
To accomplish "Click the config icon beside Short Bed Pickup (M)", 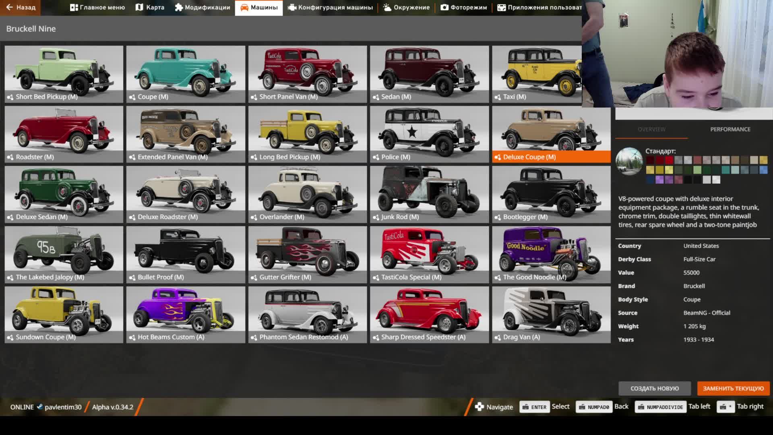I will pyautogui.click(x=10, y=97).
